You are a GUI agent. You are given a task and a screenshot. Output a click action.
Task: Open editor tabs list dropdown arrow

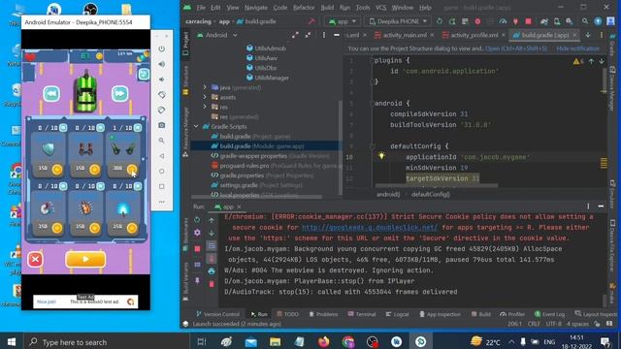point(588,35)
